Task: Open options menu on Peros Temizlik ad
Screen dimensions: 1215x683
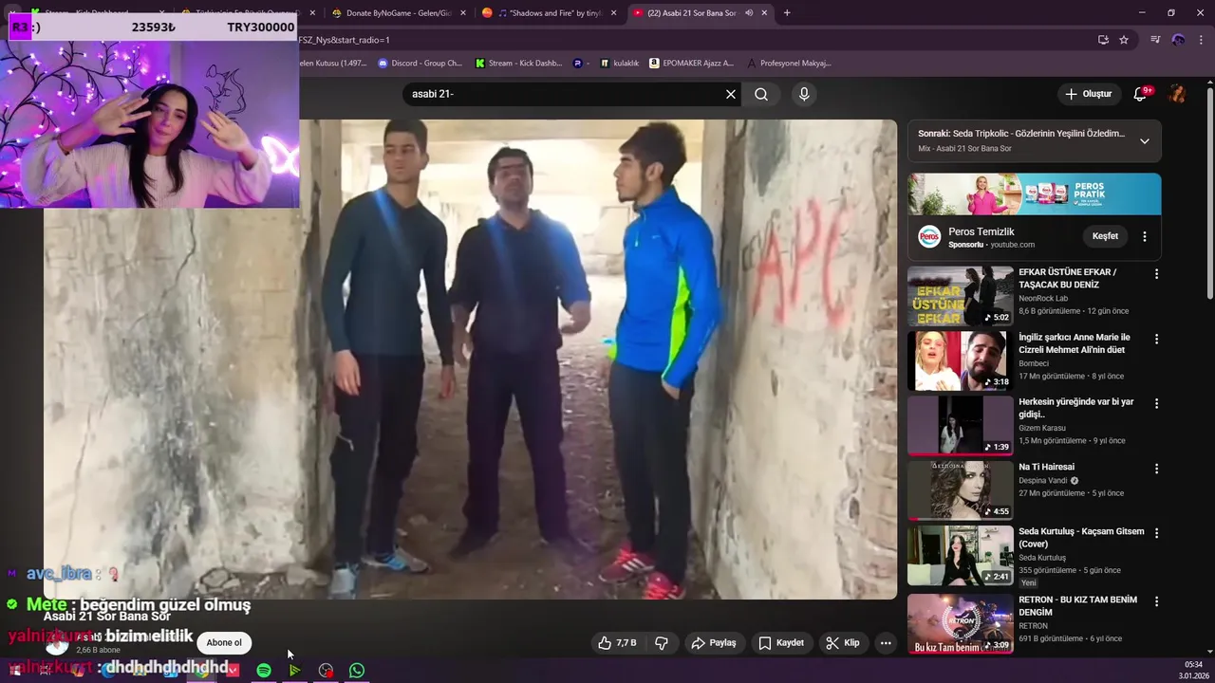Action: point(1145,236)
